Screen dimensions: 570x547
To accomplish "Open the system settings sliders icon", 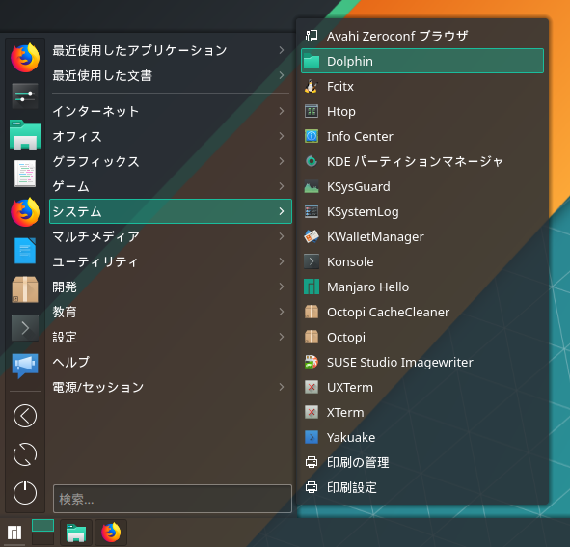I will coord(25,96).
